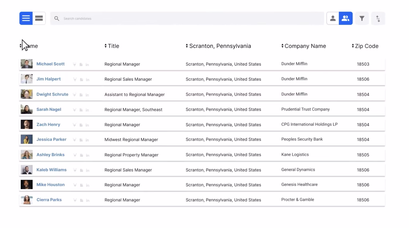
Task: Click the search magnifier icon
Action: 57,18
